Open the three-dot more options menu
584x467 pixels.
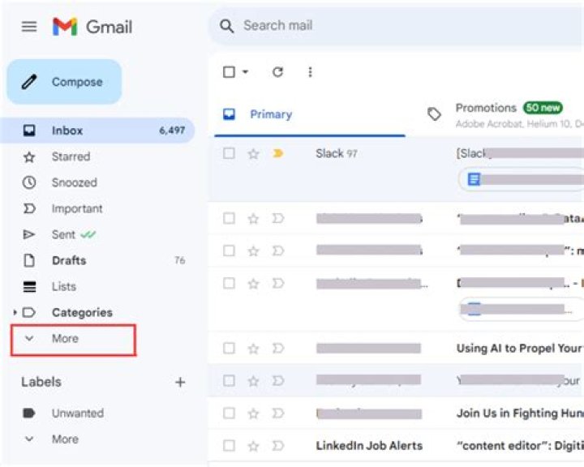tap(310, 72)
